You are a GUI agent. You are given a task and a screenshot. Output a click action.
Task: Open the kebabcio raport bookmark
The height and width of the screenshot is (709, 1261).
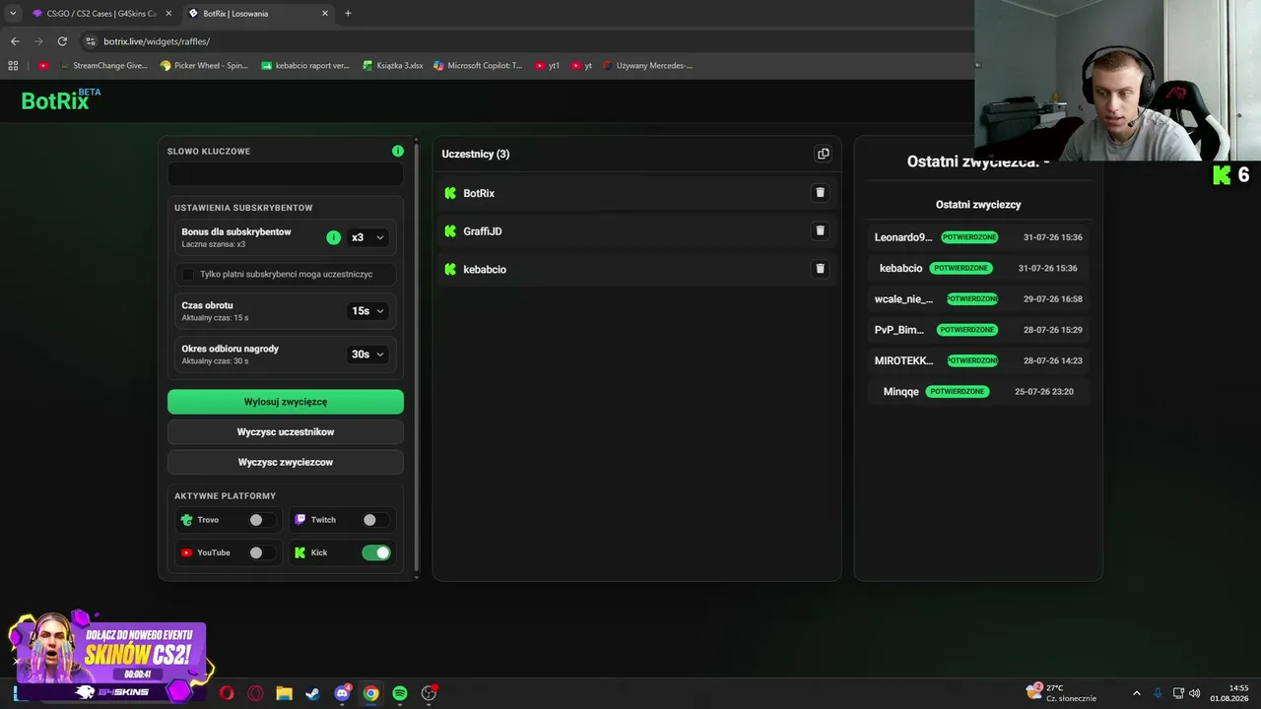305,66
